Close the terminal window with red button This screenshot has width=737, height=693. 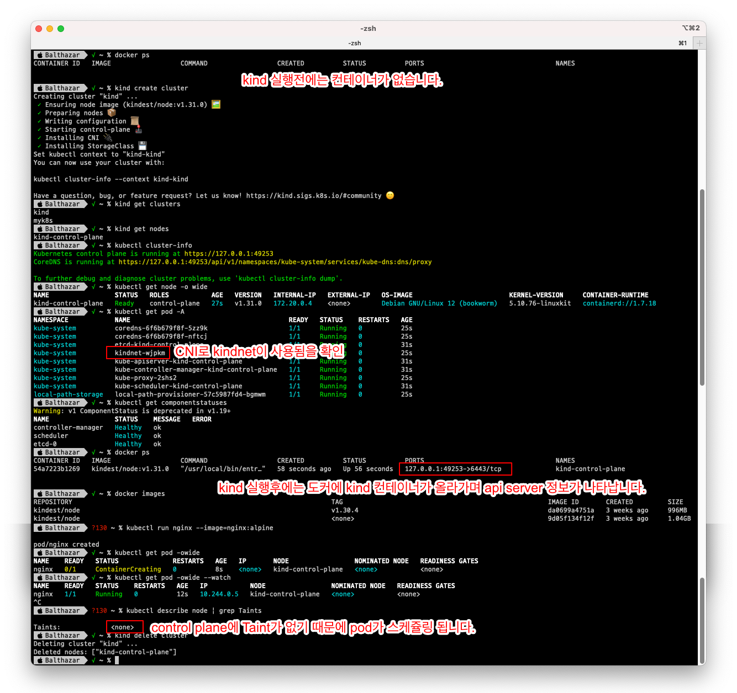click(x=39, y=29)
